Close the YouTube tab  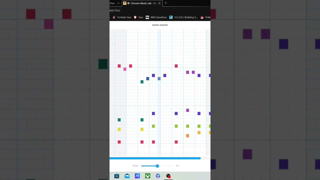pos(118,3)
